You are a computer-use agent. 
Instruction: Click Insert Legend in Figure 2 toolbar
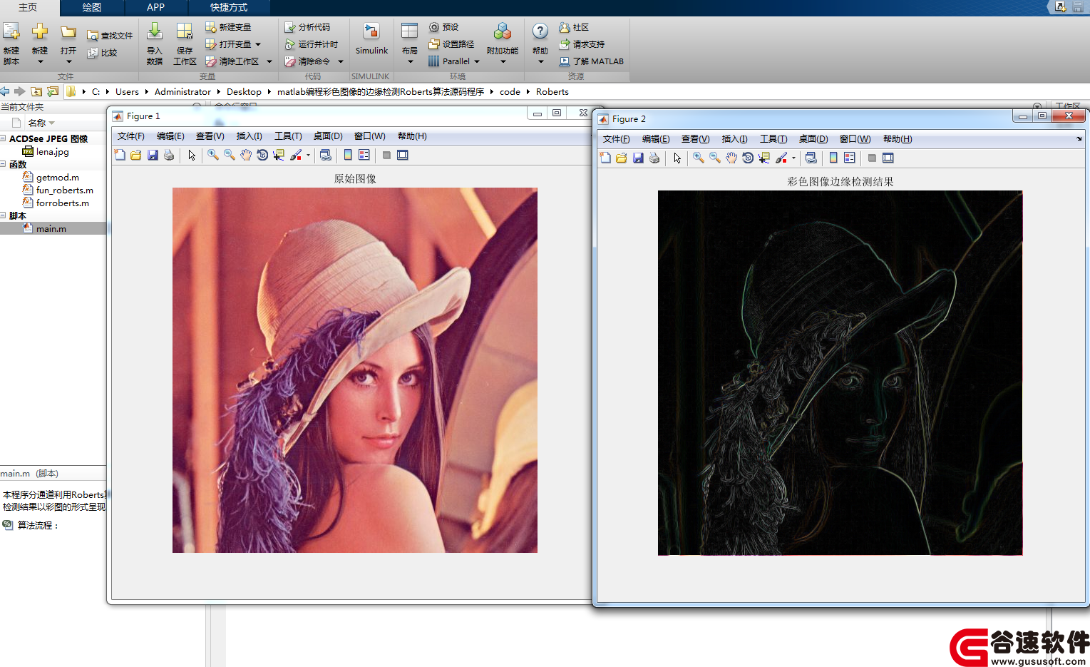point(850,158)
